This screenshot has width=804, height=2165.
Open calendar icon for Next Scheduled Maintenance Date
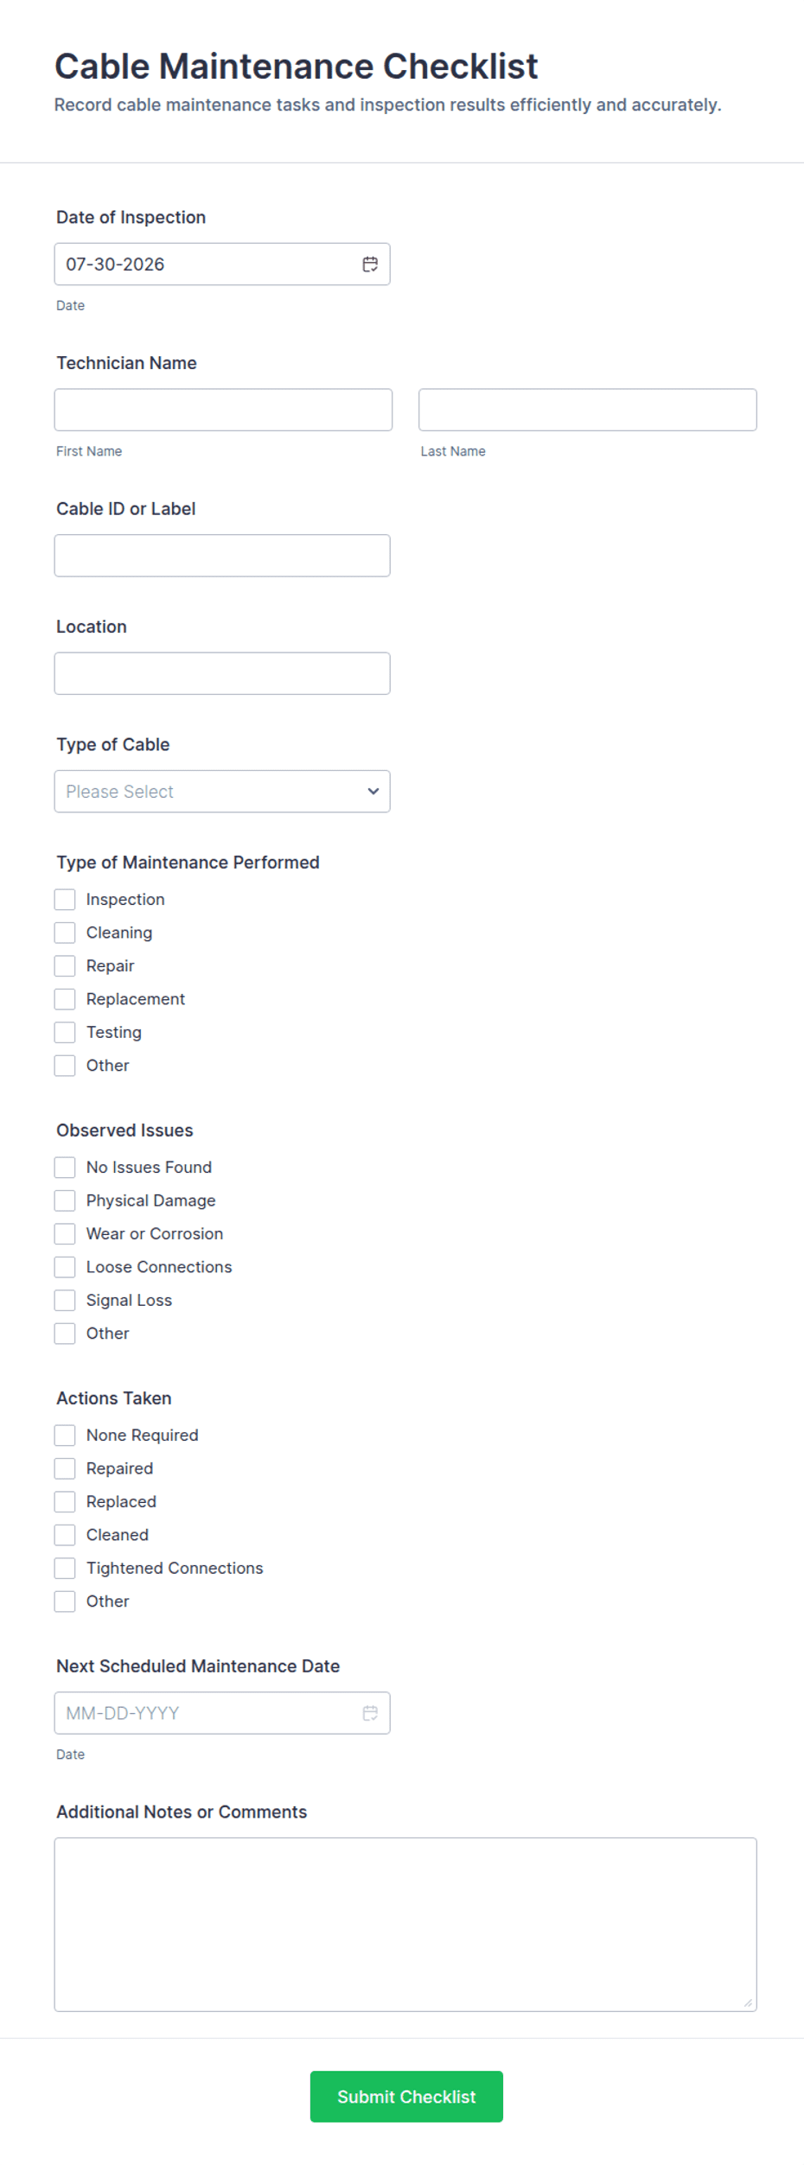tap(370, 1713)
